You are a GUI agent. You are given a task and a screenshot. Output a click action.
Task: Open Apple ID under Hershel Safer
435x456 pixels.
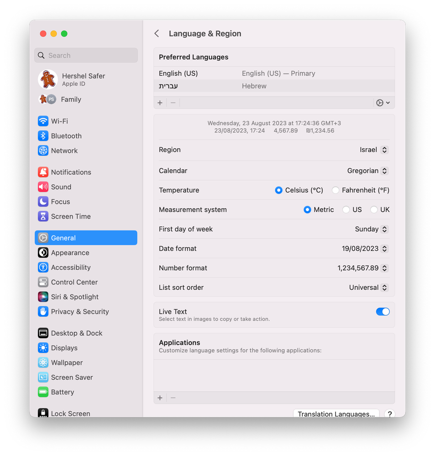73,84
